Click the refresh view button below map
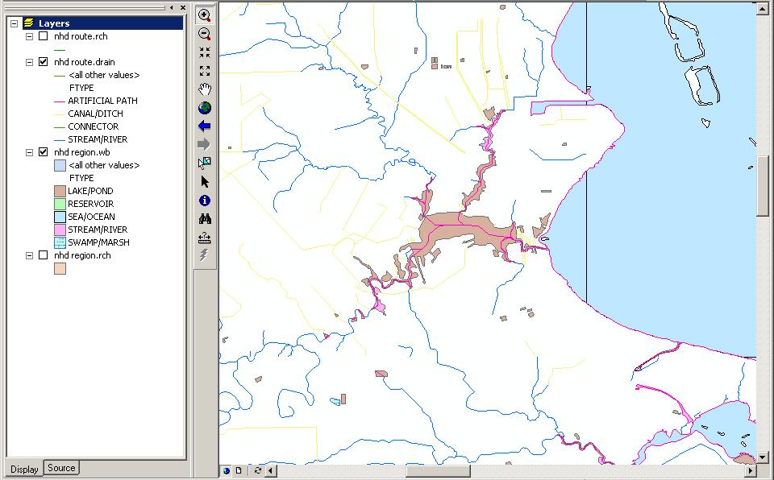The width and height of the screenshot is (774, 480). 257,470
